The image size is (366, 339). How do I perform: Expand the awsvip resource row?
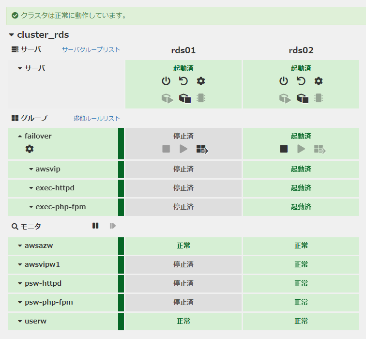(31, 169)
